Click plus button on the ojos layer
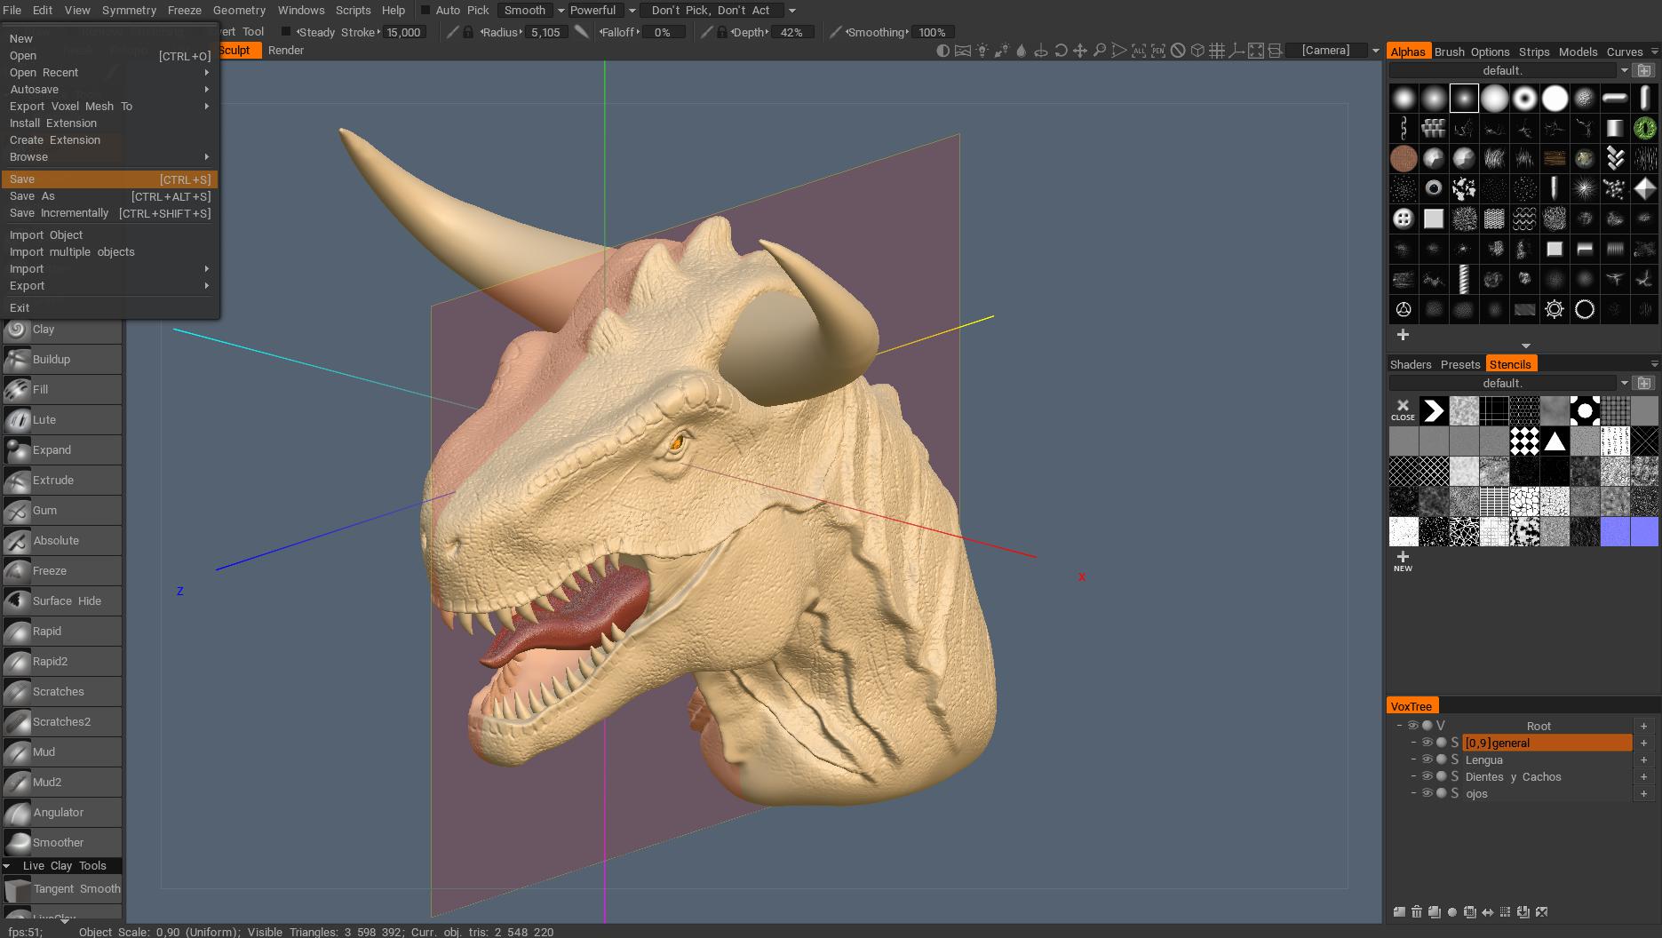The height and width of the screenshot is (938, 1662). point(1643,793)
